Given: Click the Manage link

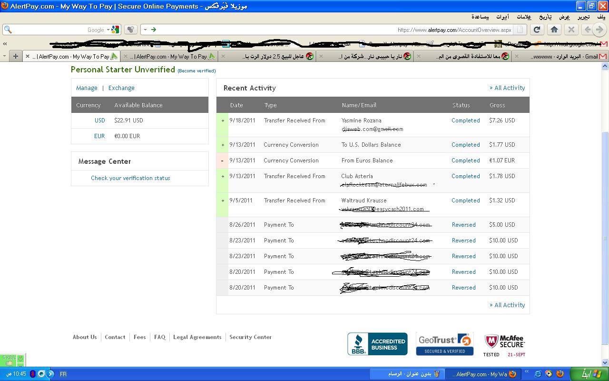Looking at the screenshot, I should (87, 88).
